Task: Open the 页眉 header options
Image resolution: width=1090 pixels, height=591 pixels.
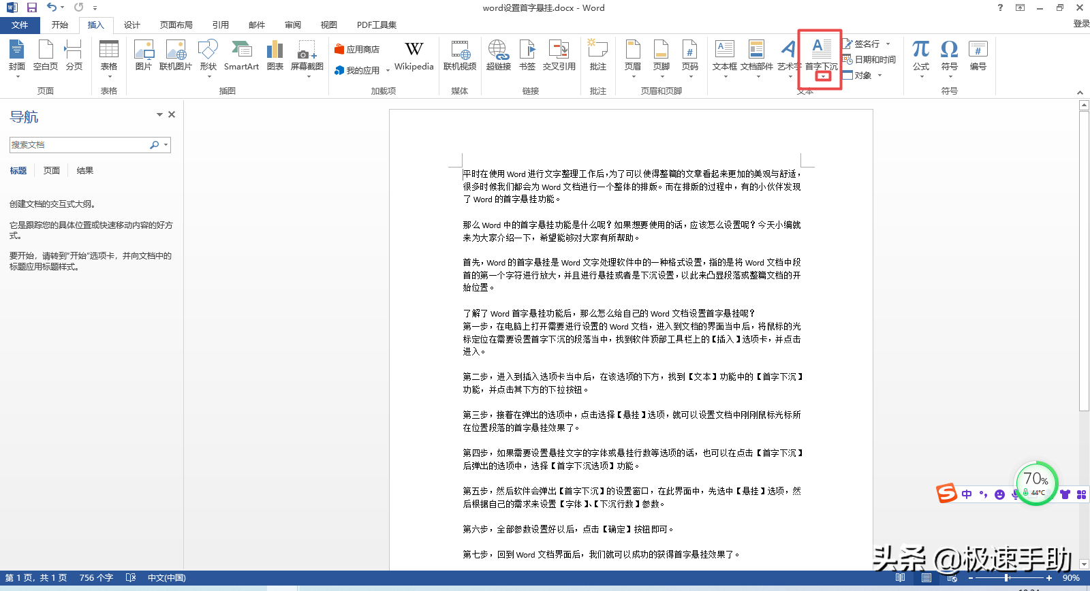Action: pyautogui.click(x=633, y=57)
